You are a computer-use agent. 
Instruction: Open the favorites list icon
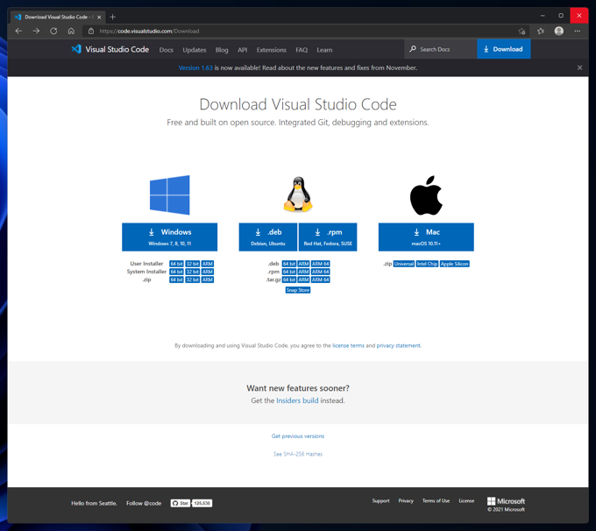[541, 32]
